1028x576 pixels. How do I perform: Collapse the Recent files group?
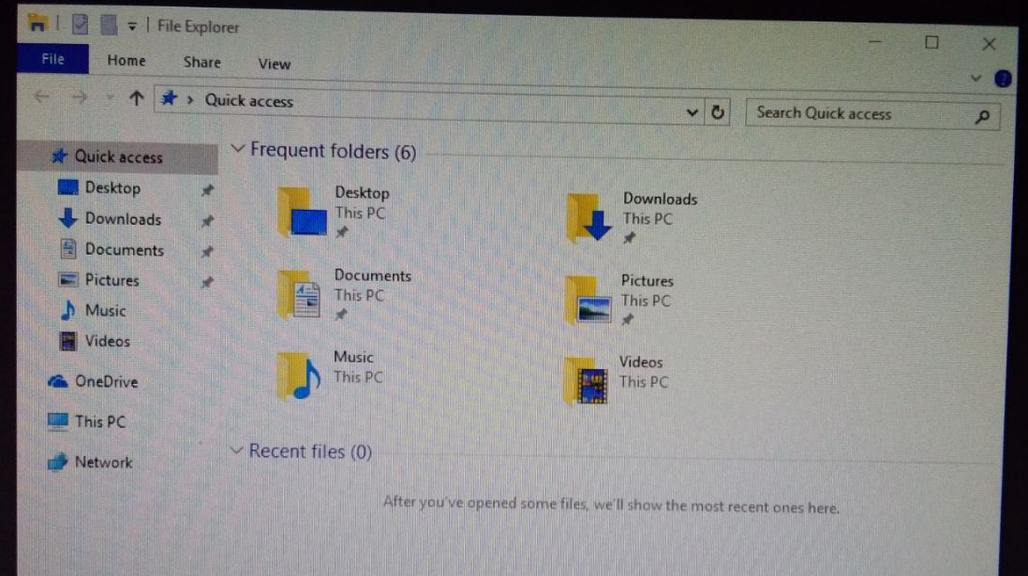click(x=236, y=450)
